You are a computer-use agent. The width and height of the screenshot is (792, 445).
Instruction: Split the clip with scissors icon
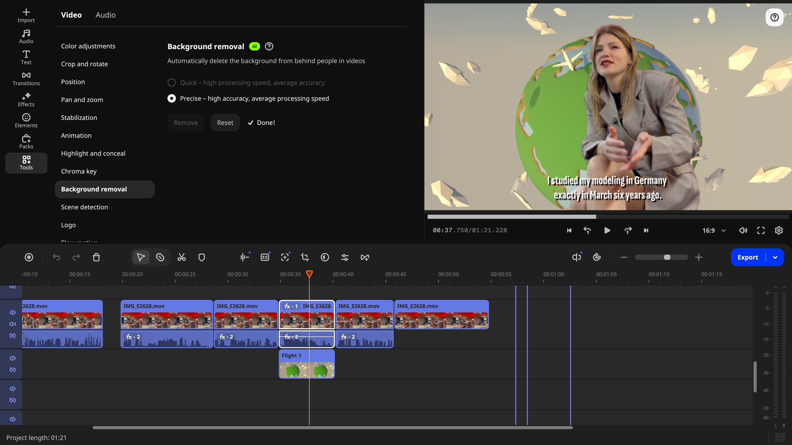(x=181, y=257)
